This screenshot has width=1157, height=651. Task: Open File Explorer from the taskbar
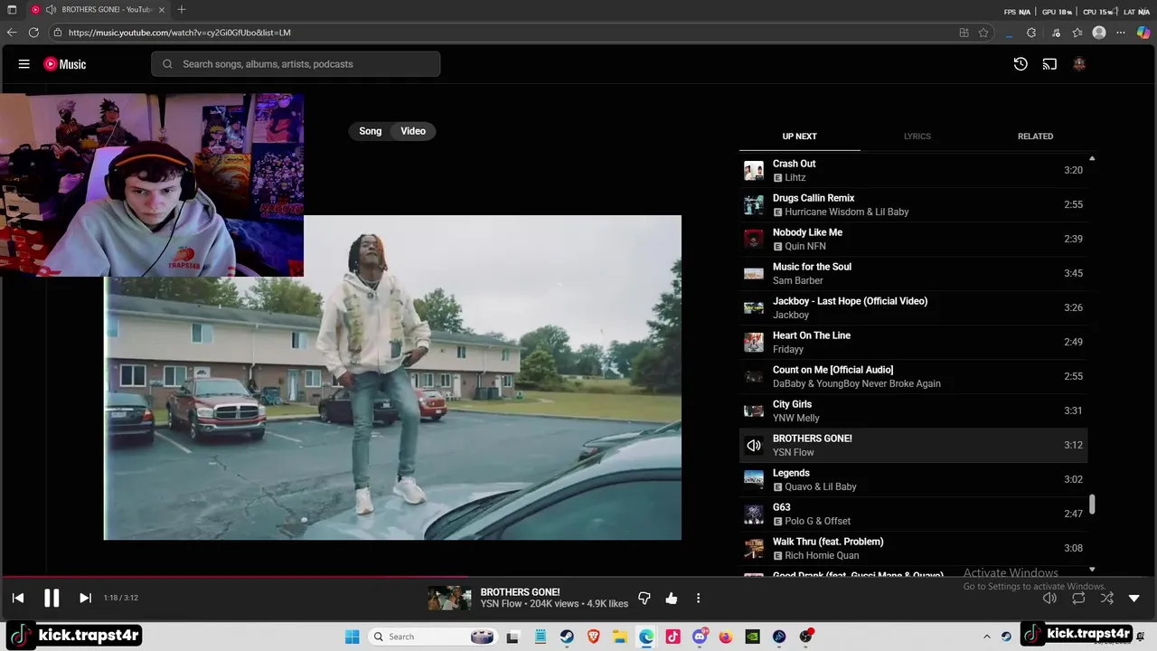click(x=620, y=637)
